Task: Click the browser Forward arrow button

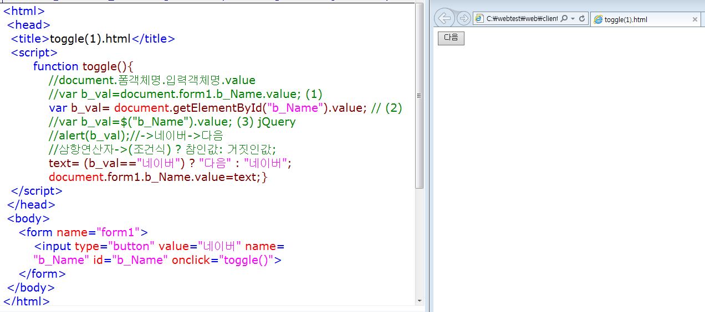Action: 463,18
